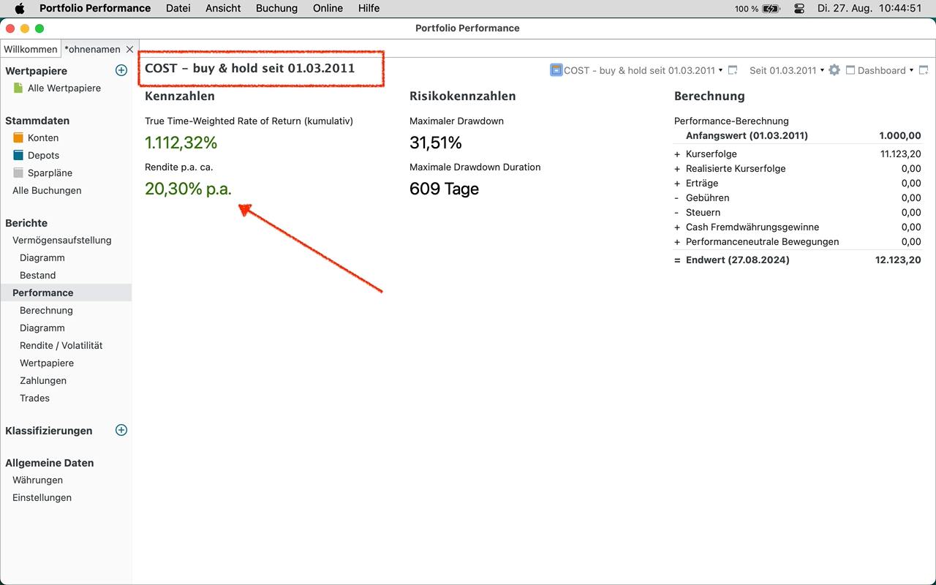This screenshot has width=936, height=585.
Task: Click the blue COST filter icon
Action: pos(556,70)
